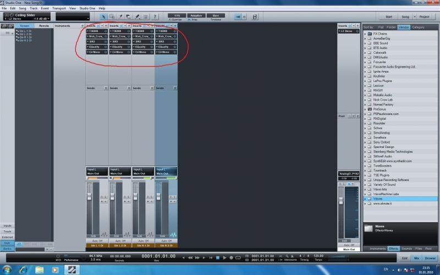Toggle power for second channel's C4 Mono insert
The image size is (440, 275).
129,52
